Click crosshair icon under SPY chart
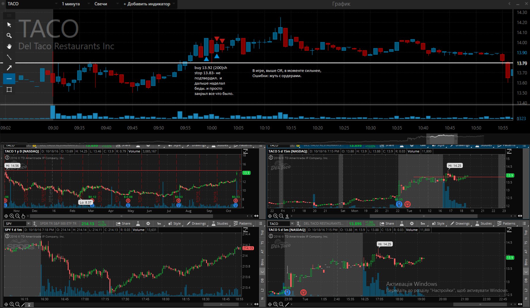The width and height of the screenshot is (530, 308). pos(6,304)
